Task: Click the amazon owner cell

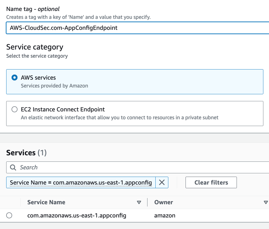Action: pos(165,215)
